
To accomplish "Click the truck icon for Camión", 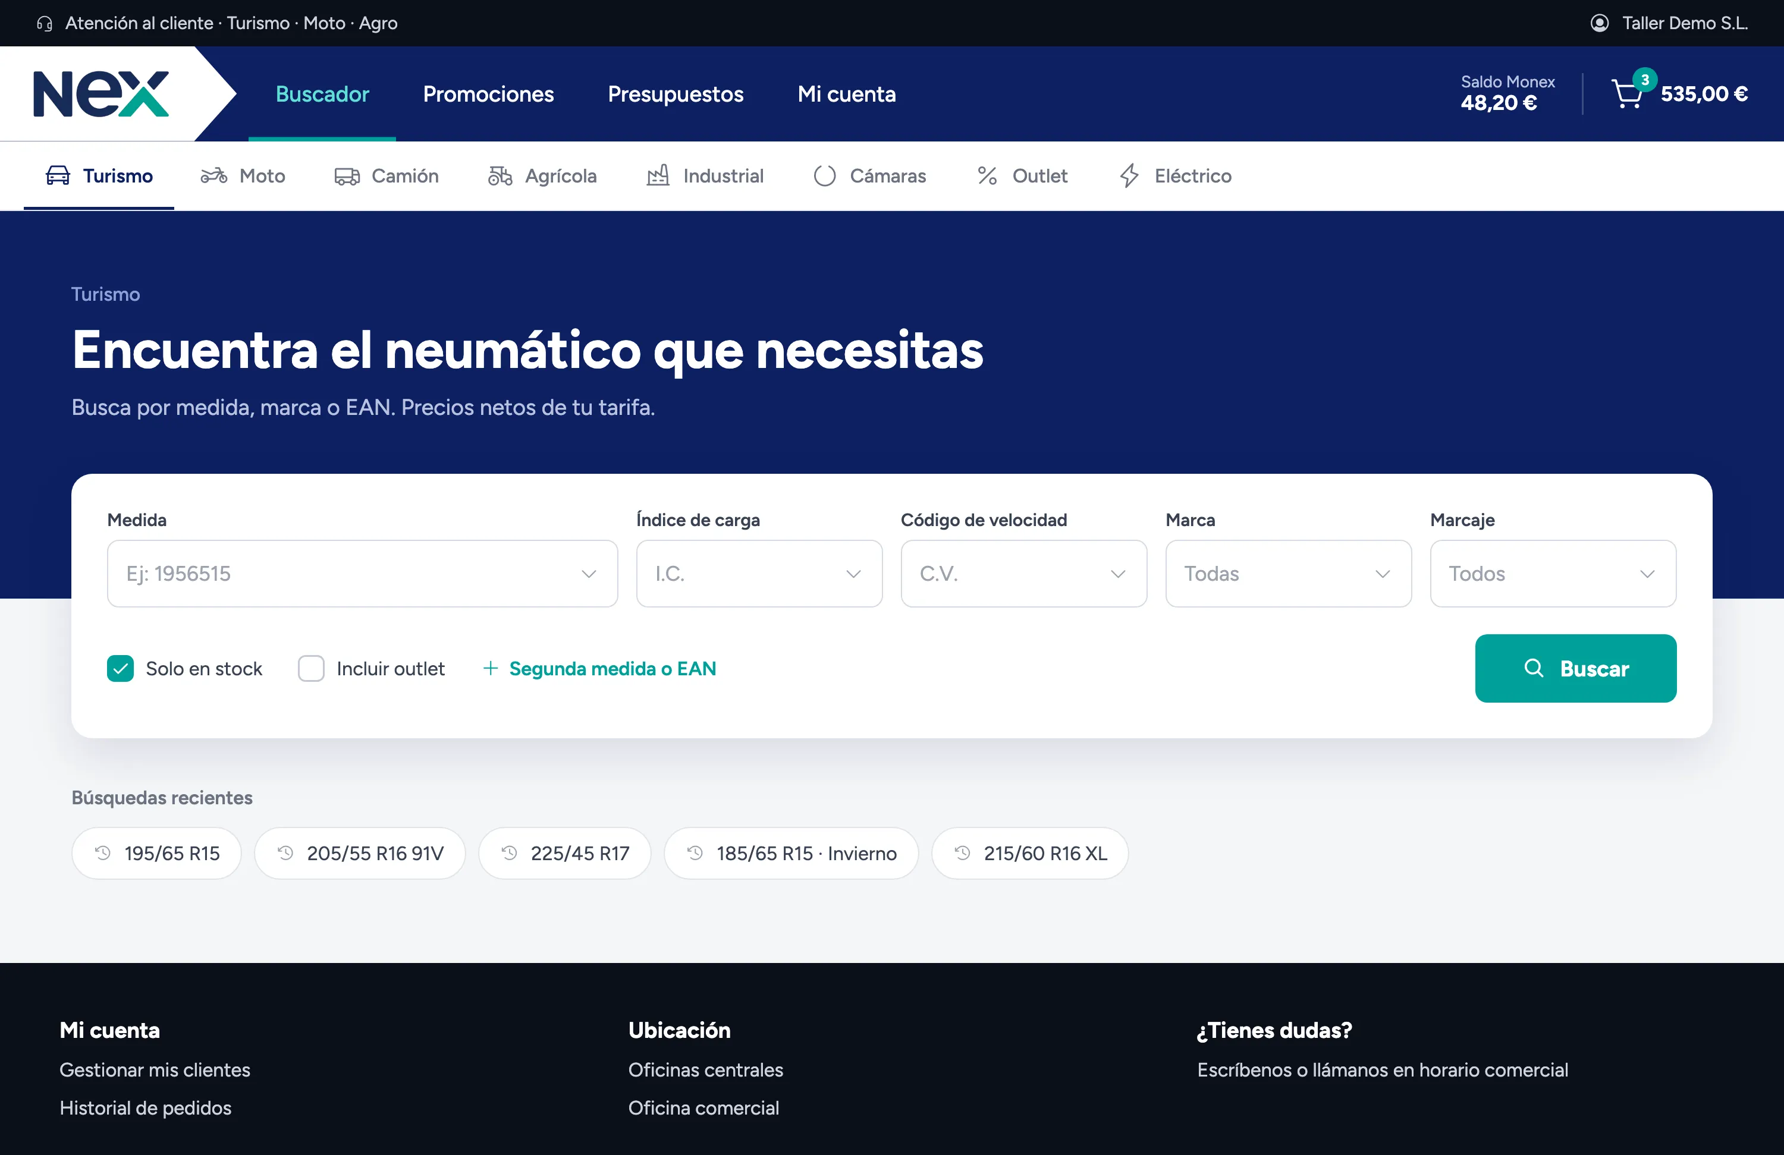I will (x=346, y=176).
